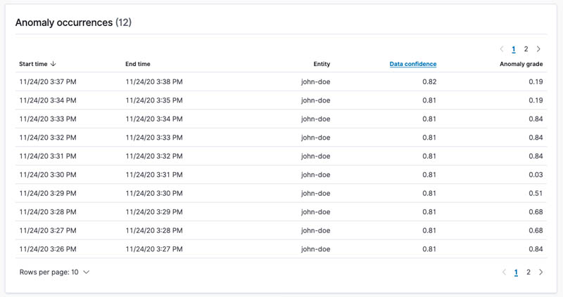Select the row starting 11/24/20 3:37 PM
The width and height of the screenshot is (563, 297).
click(x=281, y=81)
